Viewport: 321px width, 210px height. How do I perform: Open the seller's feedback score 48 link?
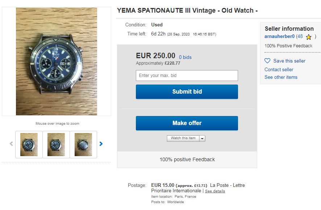[300, 37]
